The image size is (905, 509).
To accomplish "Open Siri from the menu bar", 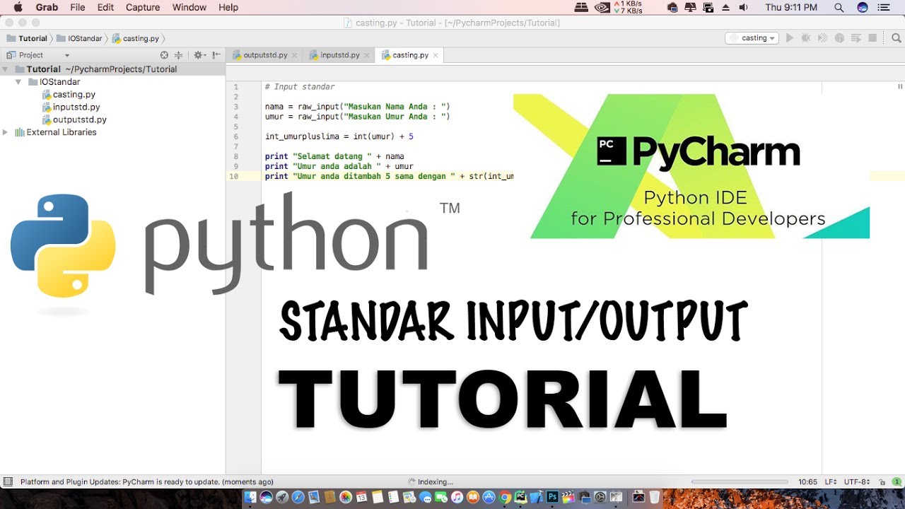I will (862, 7).
